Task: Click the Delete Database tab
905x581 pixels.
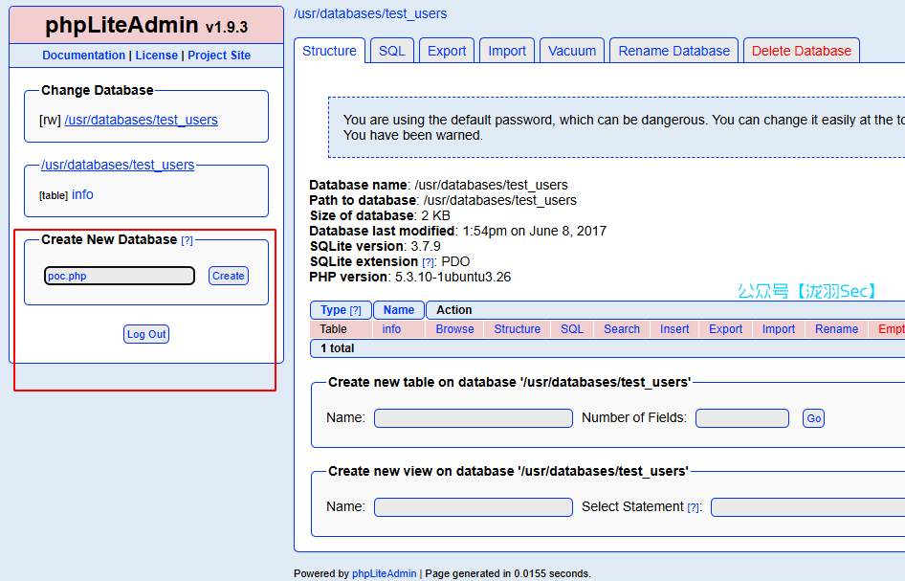Action: (x=801, y=51)
